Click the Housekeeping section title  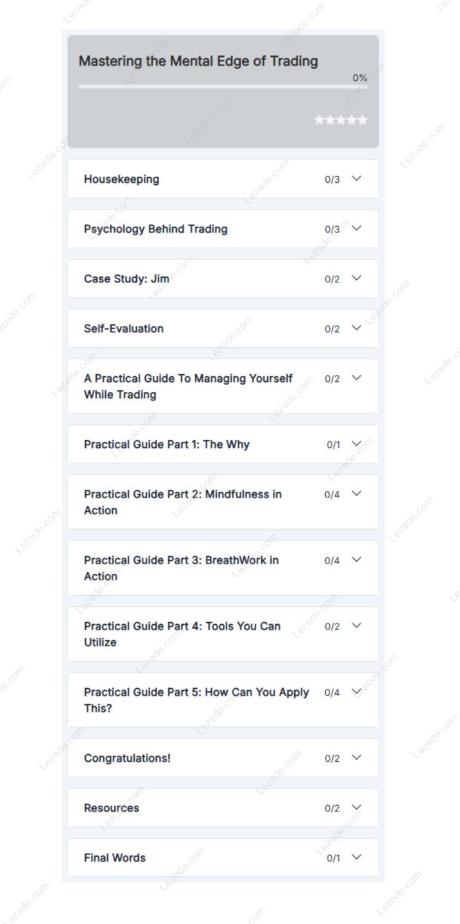121,179
